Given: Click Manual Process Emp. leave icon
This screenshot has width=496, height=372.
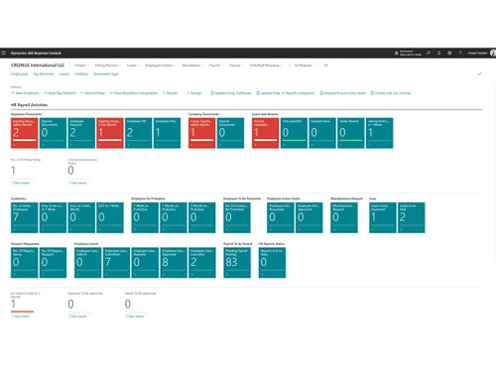Looking at the screenshot, I should click(321, 93).
